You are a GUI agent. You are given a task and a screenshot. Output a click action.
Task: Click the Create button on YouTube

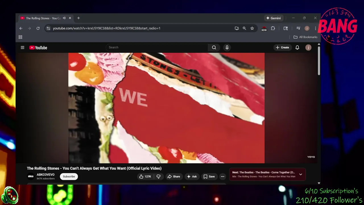pyautogui.click(x=282, y=48)
